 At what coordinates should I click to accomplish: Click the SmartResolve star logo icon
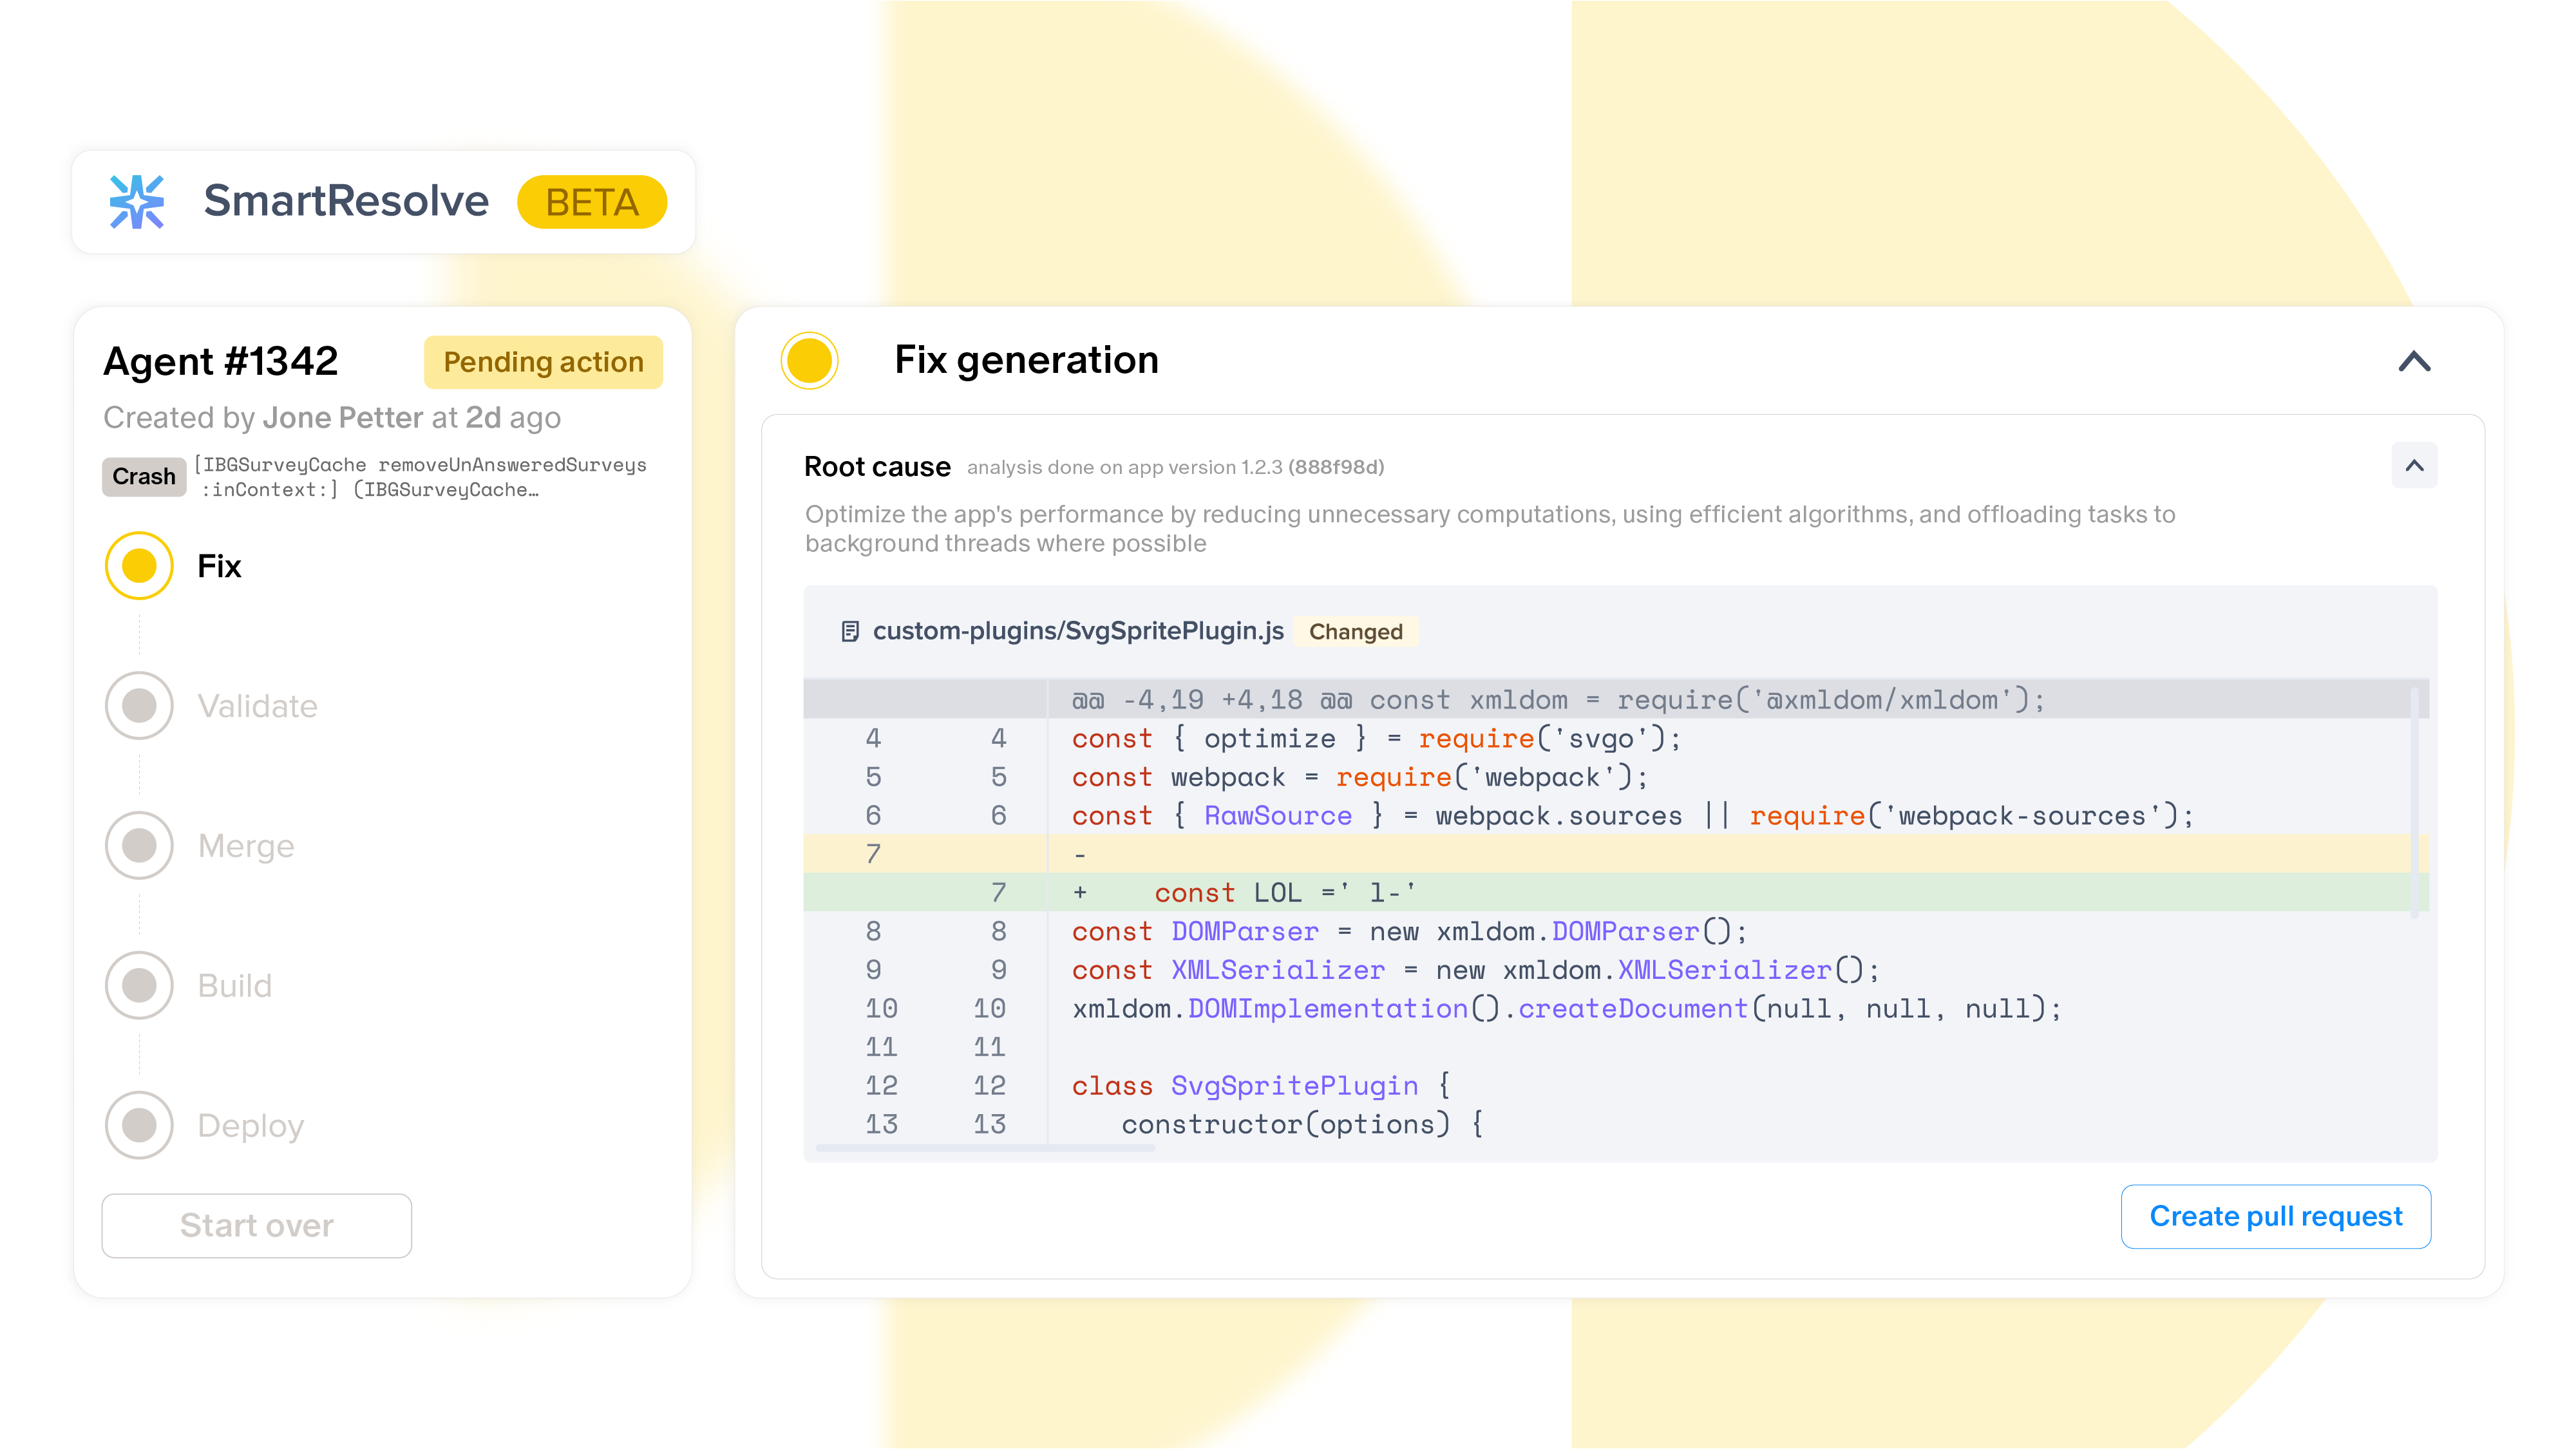[x=137, y=202]
